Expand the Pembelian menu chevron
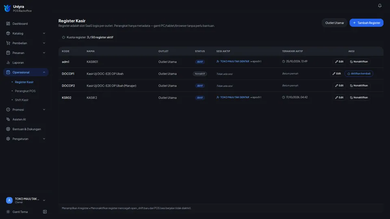This screenshot has height=219, width=390. click(44, 43)
